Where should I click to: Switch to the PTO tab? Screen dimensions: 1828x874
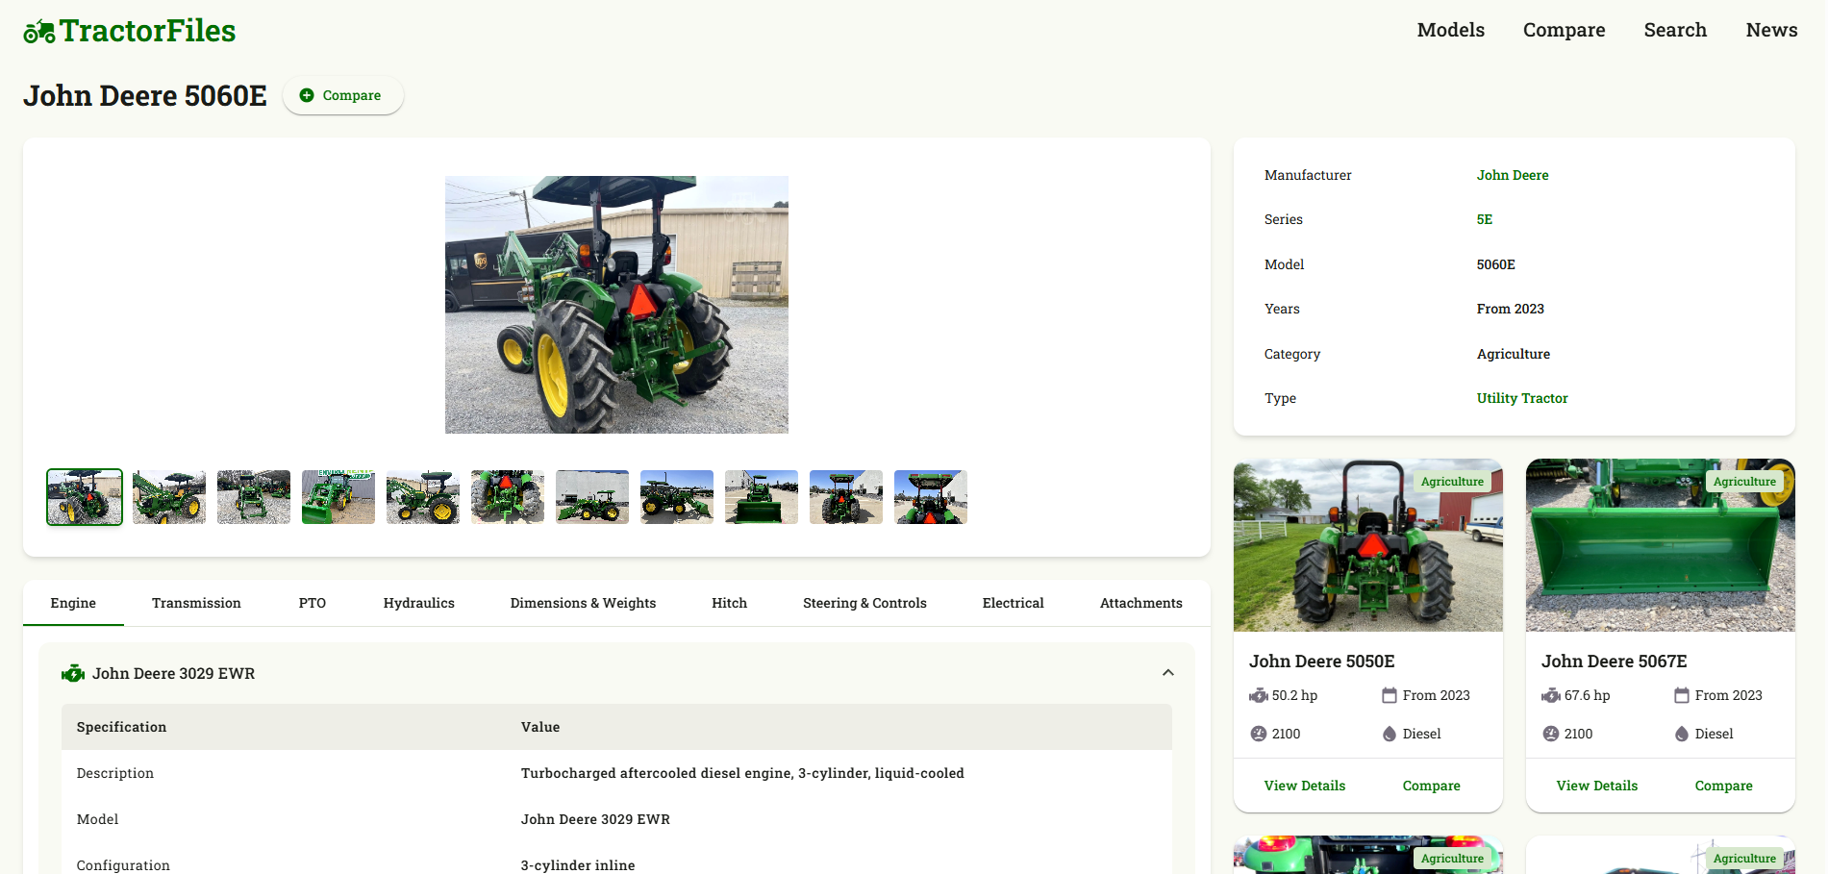[312, 603]
